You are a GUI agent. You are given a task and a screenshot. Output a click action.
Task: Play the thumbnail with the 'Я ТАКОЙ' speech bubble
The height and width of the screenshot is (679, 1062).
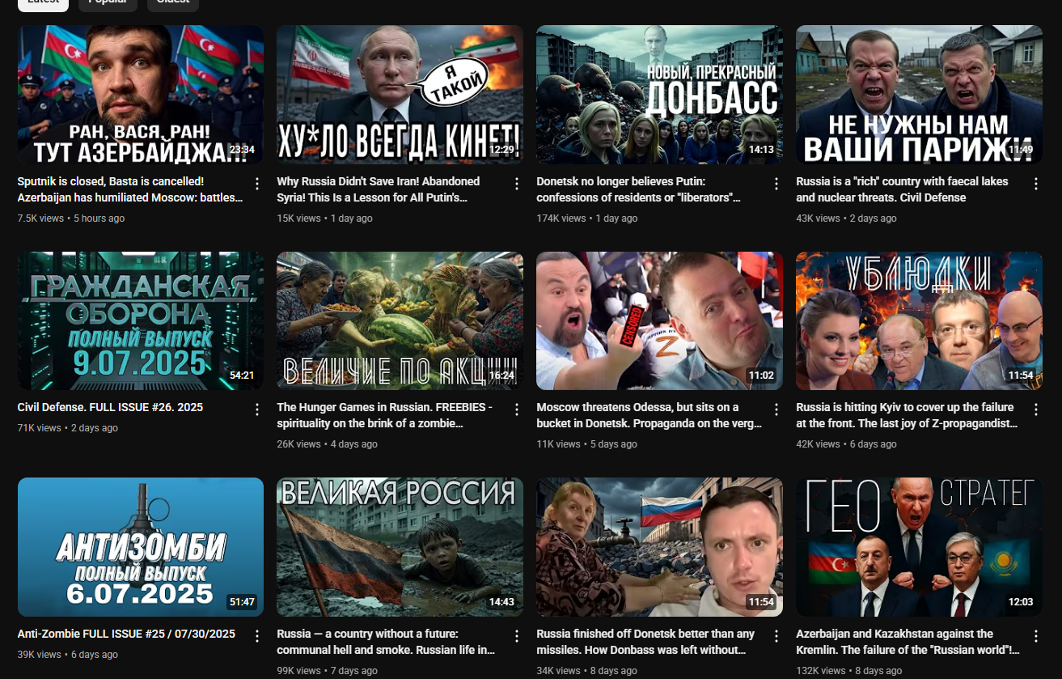point(400,95)
